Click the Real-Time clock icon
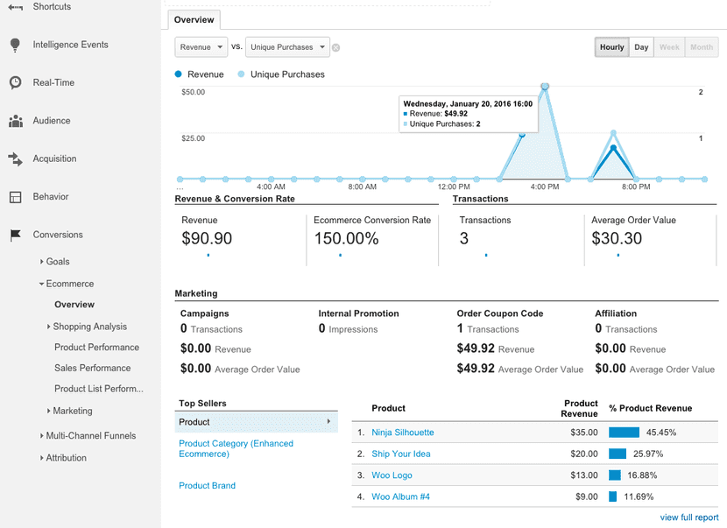Viewport: 727px width, 528px height. [x=15, y=82]
